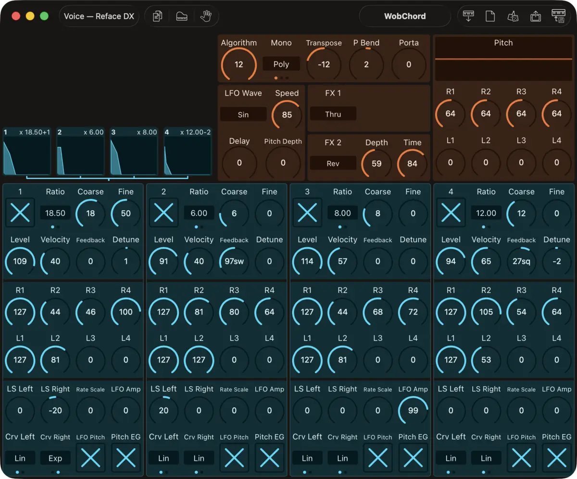This screenshot has width=577, height=479.
Task: Open operator 1 Crv Right Exp selector
Action: point(55,458)
